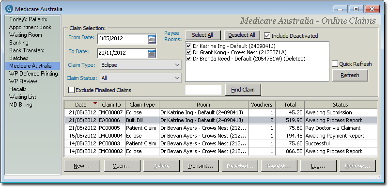Tick Exclude Finalised Claims checkbox
The height and width of the screenshot is (187, 388).
71,90
